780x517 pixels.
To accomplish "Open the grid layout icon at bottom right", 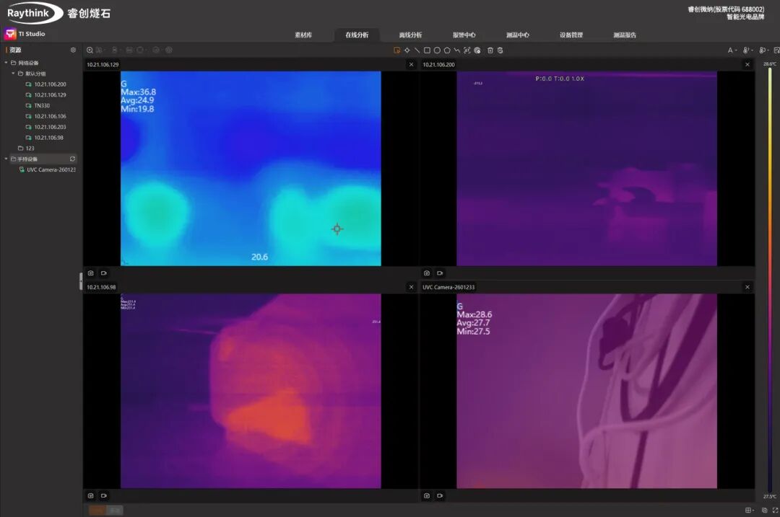I will click(x=749, y=510).
